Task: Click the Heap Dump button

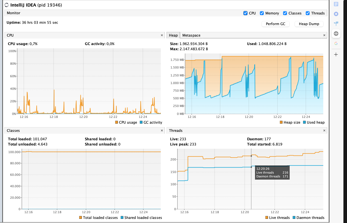Action: tap(309, 24)
